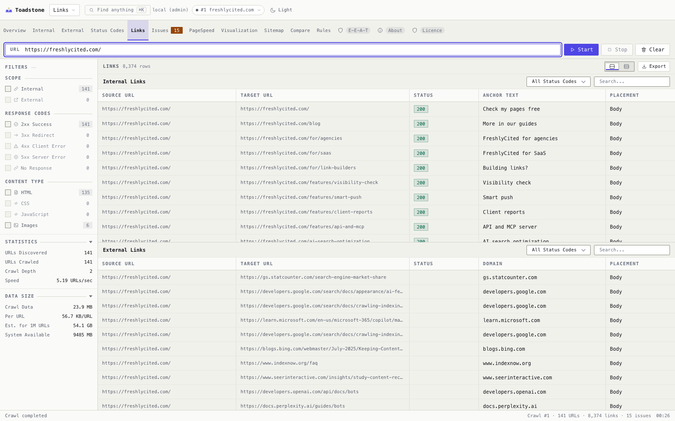Click the Light theme toggle

pyautogui.click(x=281, y=10)
